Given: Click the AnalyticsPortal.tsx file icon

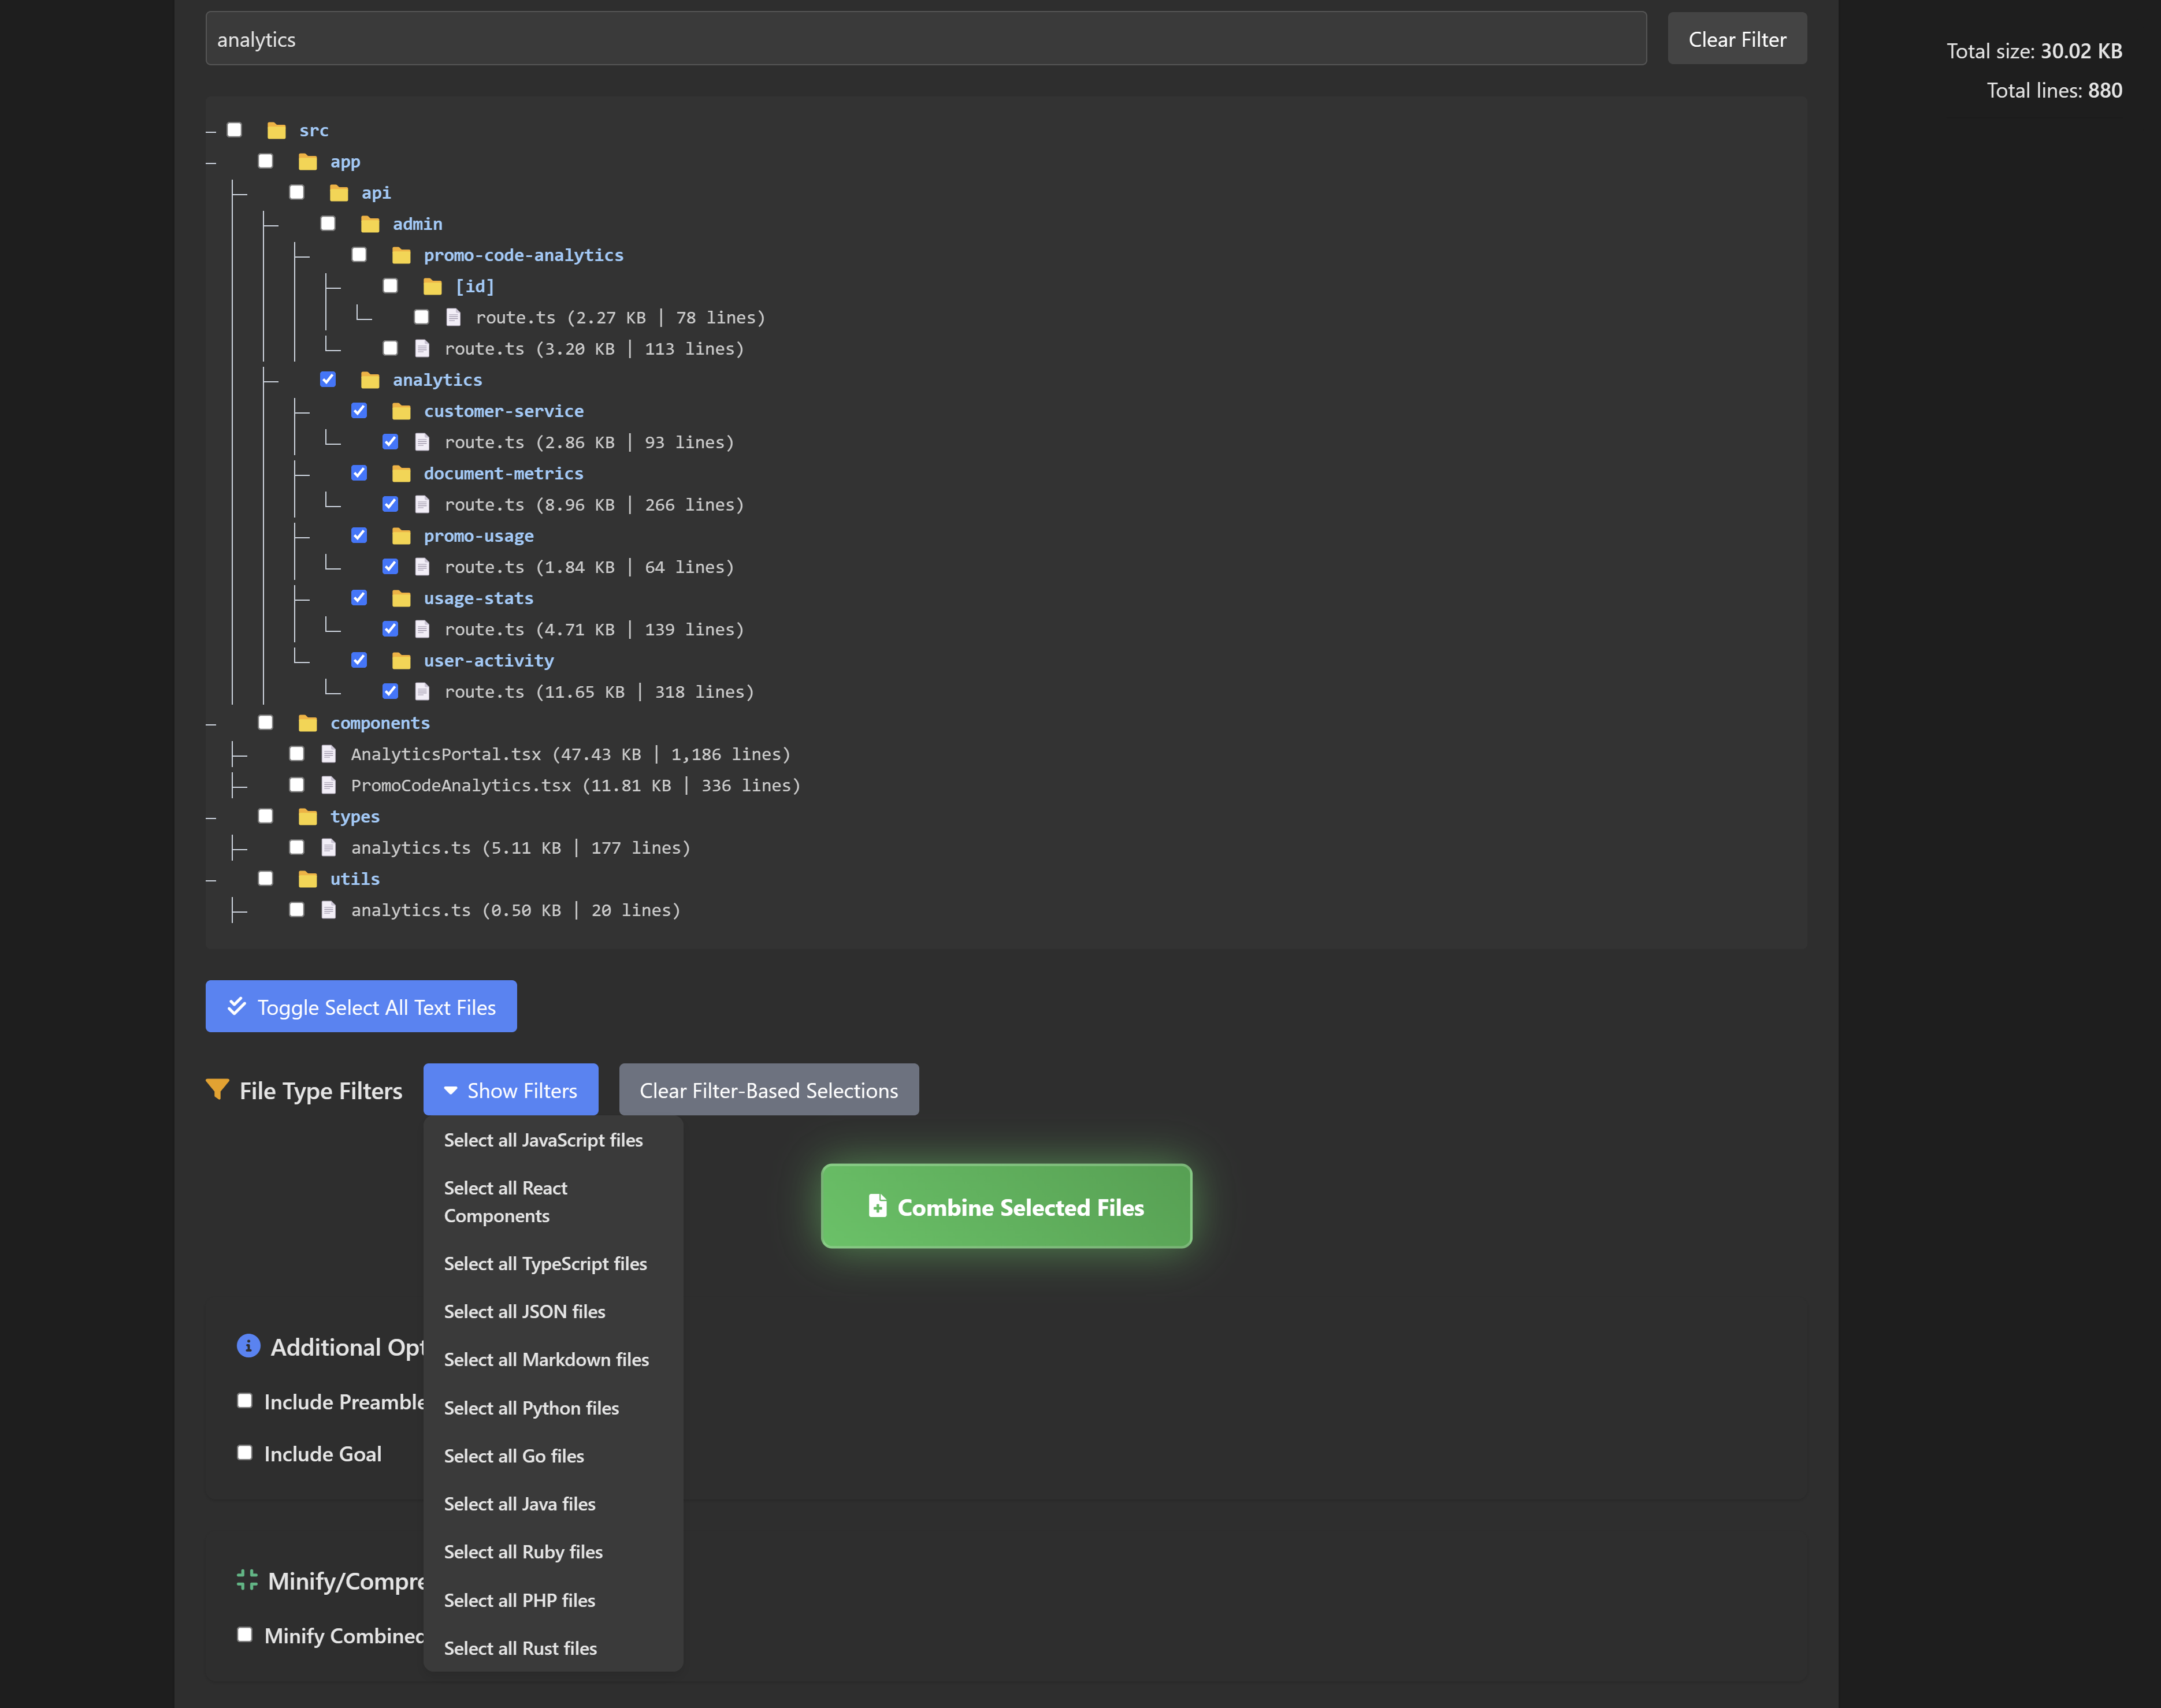Looking at the screenshot, I should point(328,755).
